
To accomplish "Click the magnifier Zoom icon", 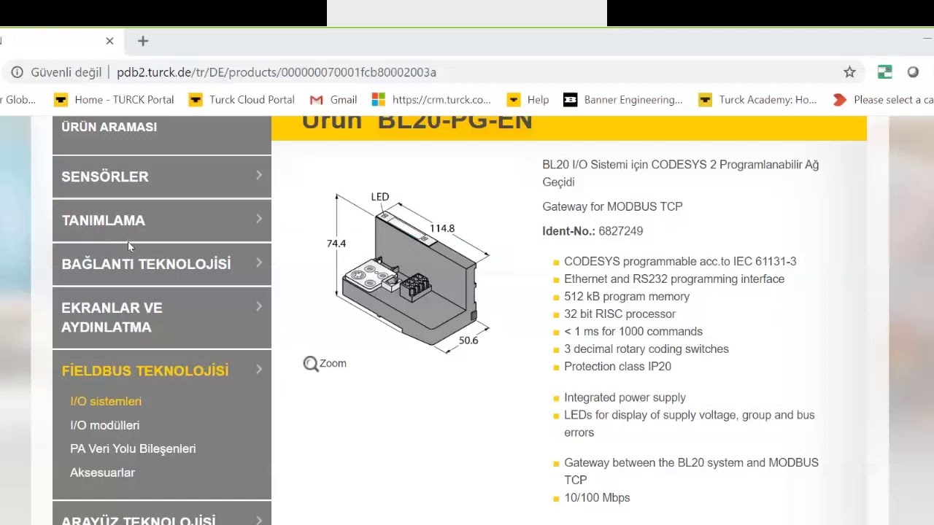I will [311, 364].
